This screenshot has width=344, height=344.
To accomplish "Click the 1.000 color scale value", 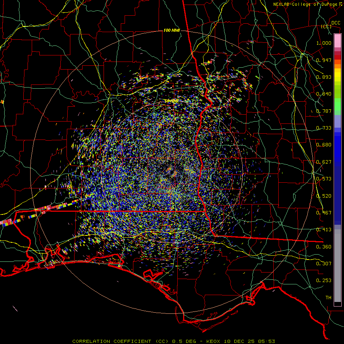I will 324,43.
